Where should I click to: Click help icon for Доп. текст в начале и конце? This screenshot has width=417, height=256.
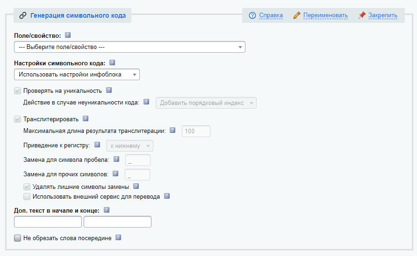(106, 210)
